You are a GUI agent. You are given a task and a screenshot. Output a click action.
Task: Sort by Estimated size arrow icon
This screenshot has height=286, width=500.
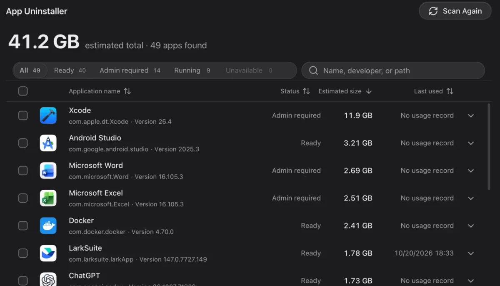pyautogui.click(x=369, y=91)
